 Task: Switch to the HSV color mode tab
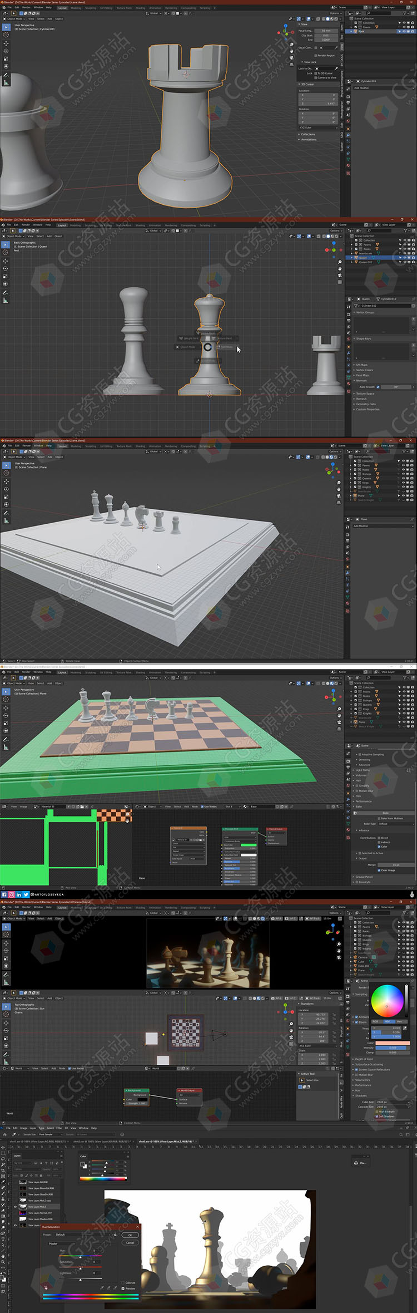[389, 1021]
